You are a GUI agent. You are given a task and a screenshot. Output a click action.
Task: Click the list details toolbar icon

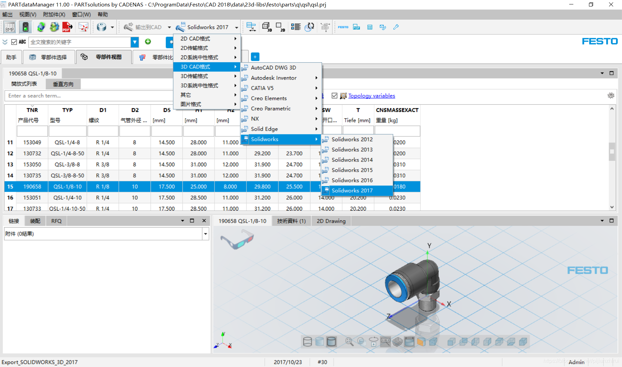(x=296, y=27)
